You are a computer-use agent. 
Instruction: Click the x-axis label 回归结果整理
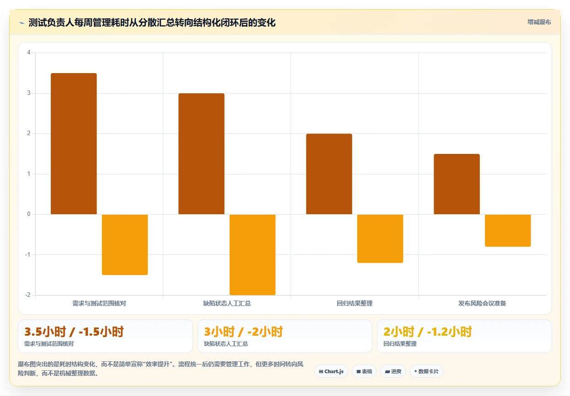click(x=355, y=303)
